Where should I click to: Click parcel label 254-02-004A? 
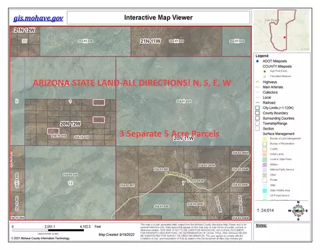click(x=241, y=153)
